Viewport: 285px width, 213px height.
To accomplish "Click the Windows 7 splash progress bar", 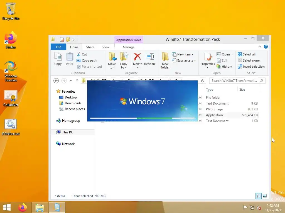I will click(x=142, y=118).
